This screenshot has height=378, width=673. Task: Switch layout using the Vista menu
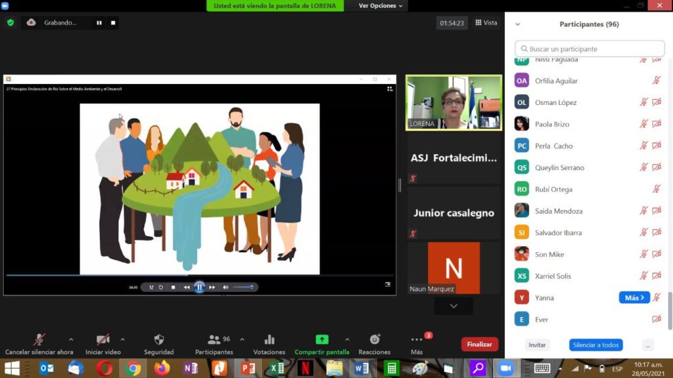pyautogui.click(x=486, y=22)
